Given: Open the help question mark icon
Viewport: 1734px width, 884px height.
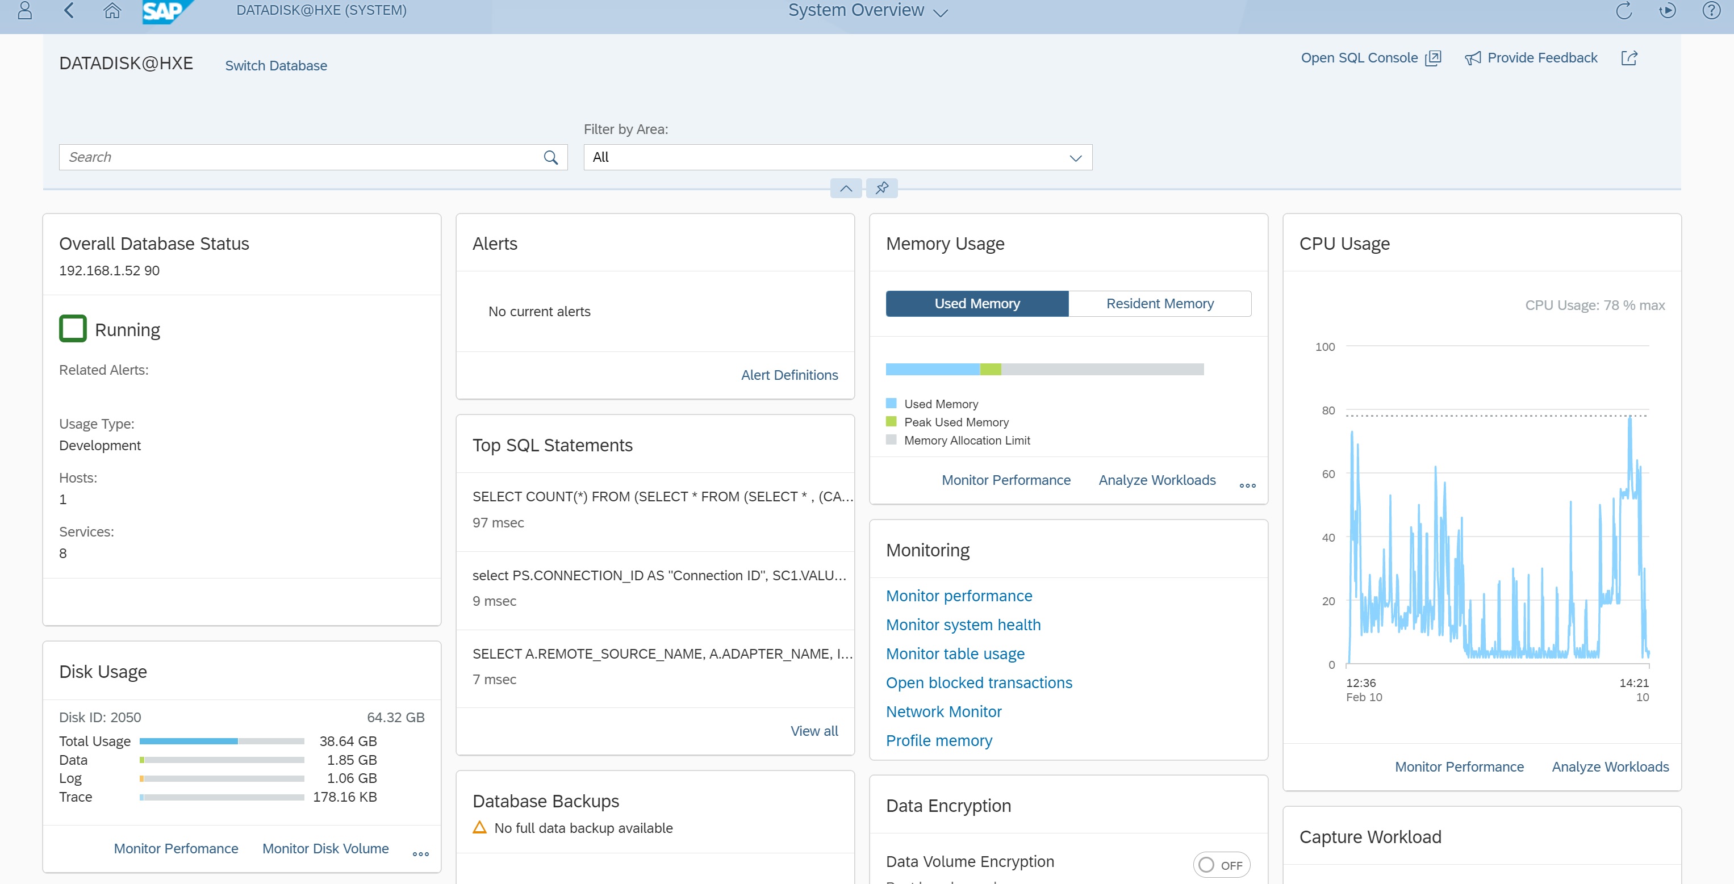Looking at the screenshot, I should click(x=1711, y=11).
